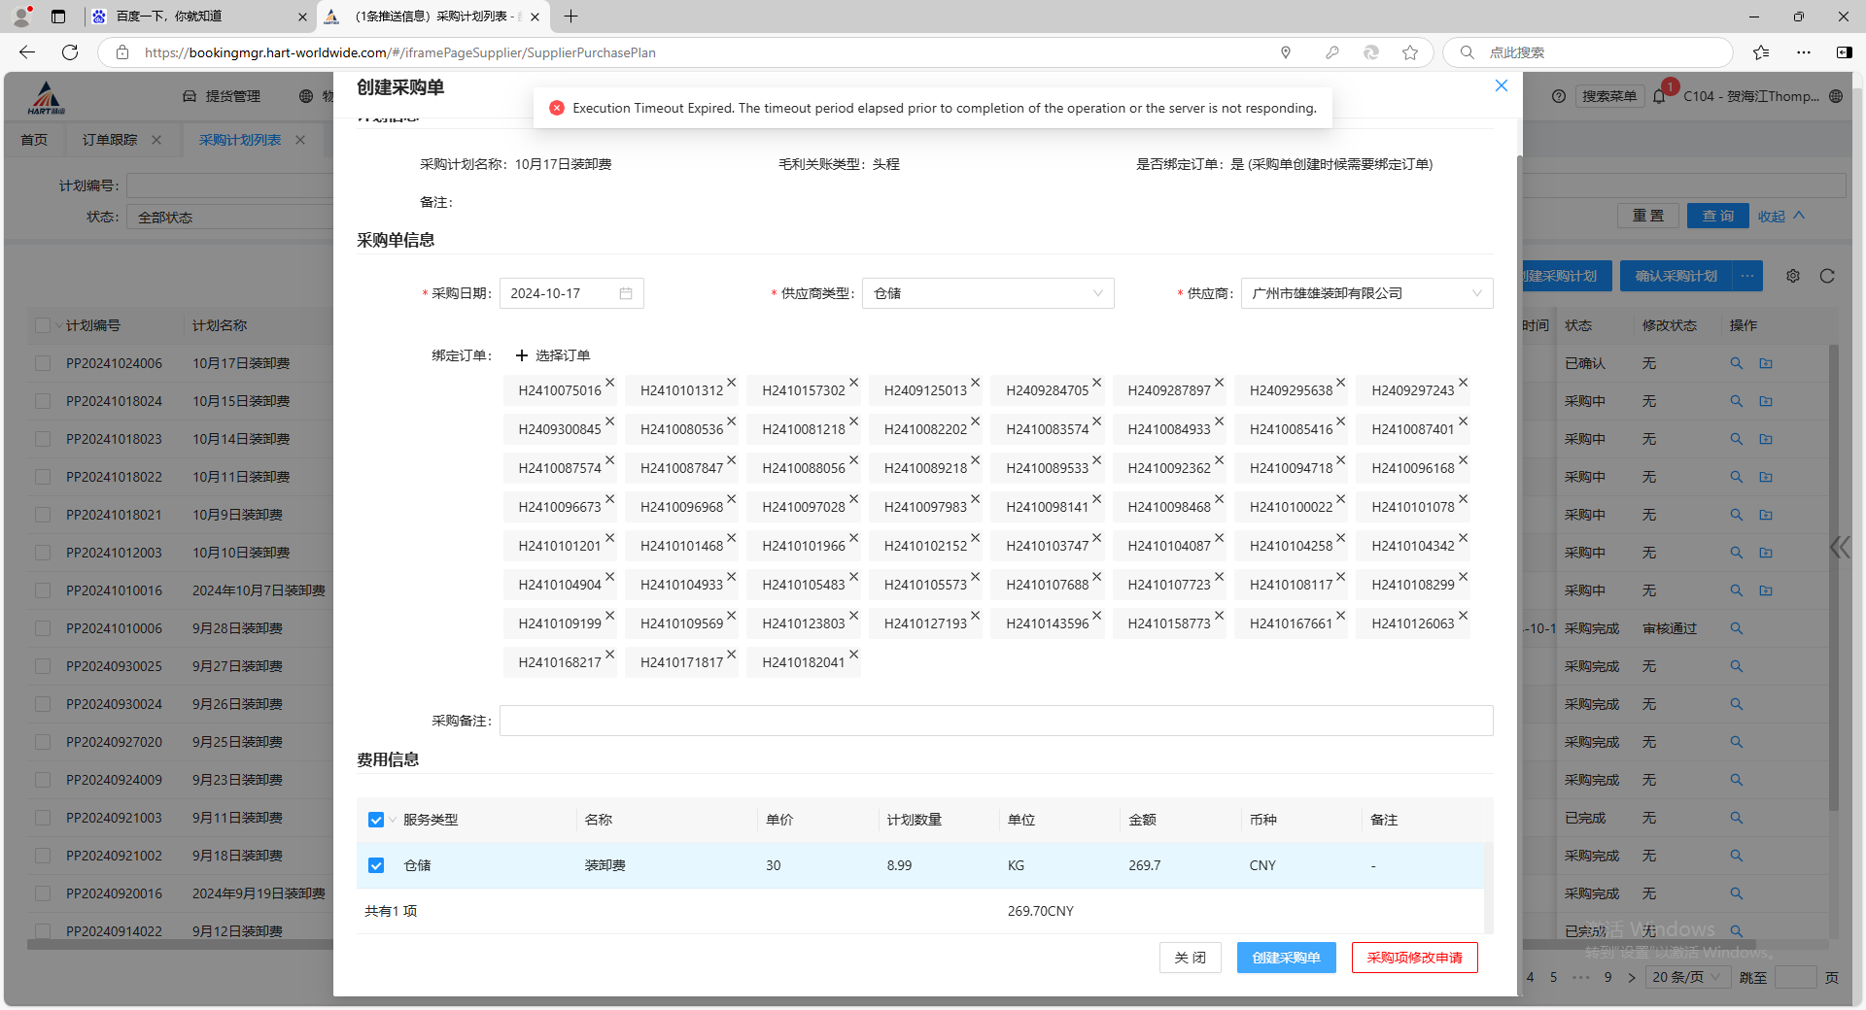Viewport: 1866px width, 1010px height.
Task: Switch to the 订单跟踪 tab
Action: pyautogui.click(x=110, y=140)
